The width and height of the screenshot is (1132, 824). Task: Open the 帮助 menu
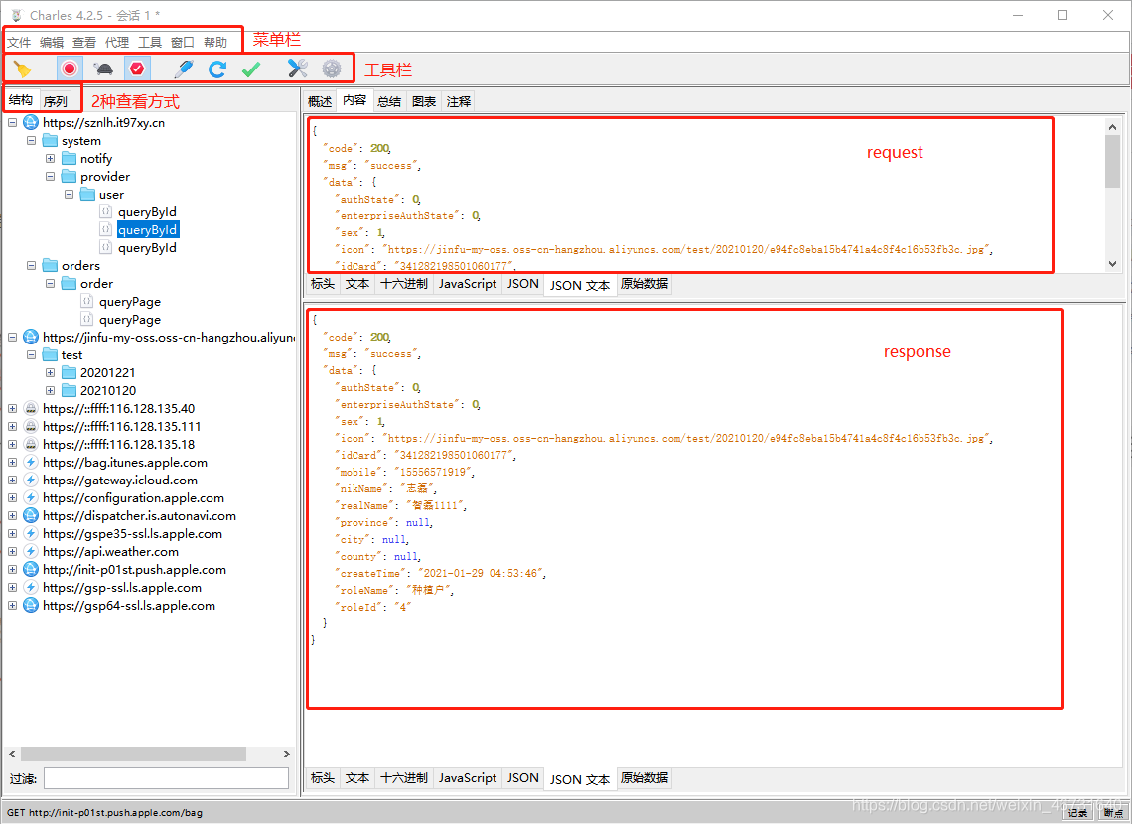pyautogui.click(x=215, y=43)
